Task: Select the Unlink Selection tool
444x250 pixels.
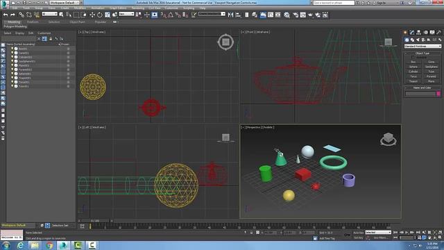Action: pos(29,15)
